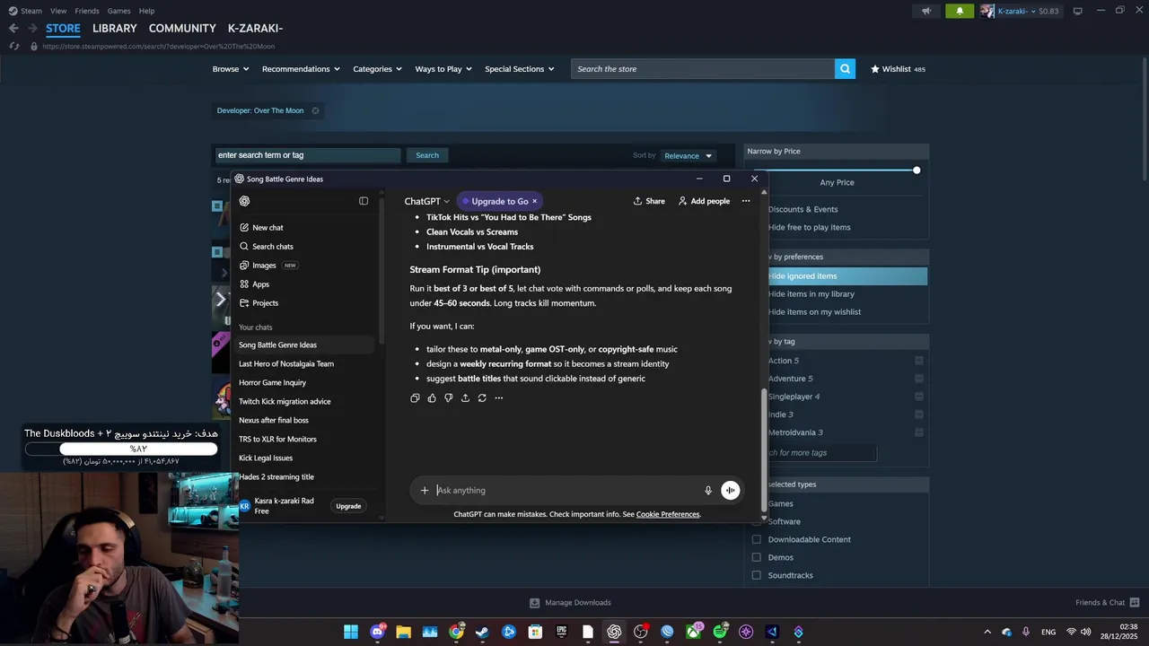
Task: Toggle the Action tag filter checkbox
Action: (x=918, y=361)
